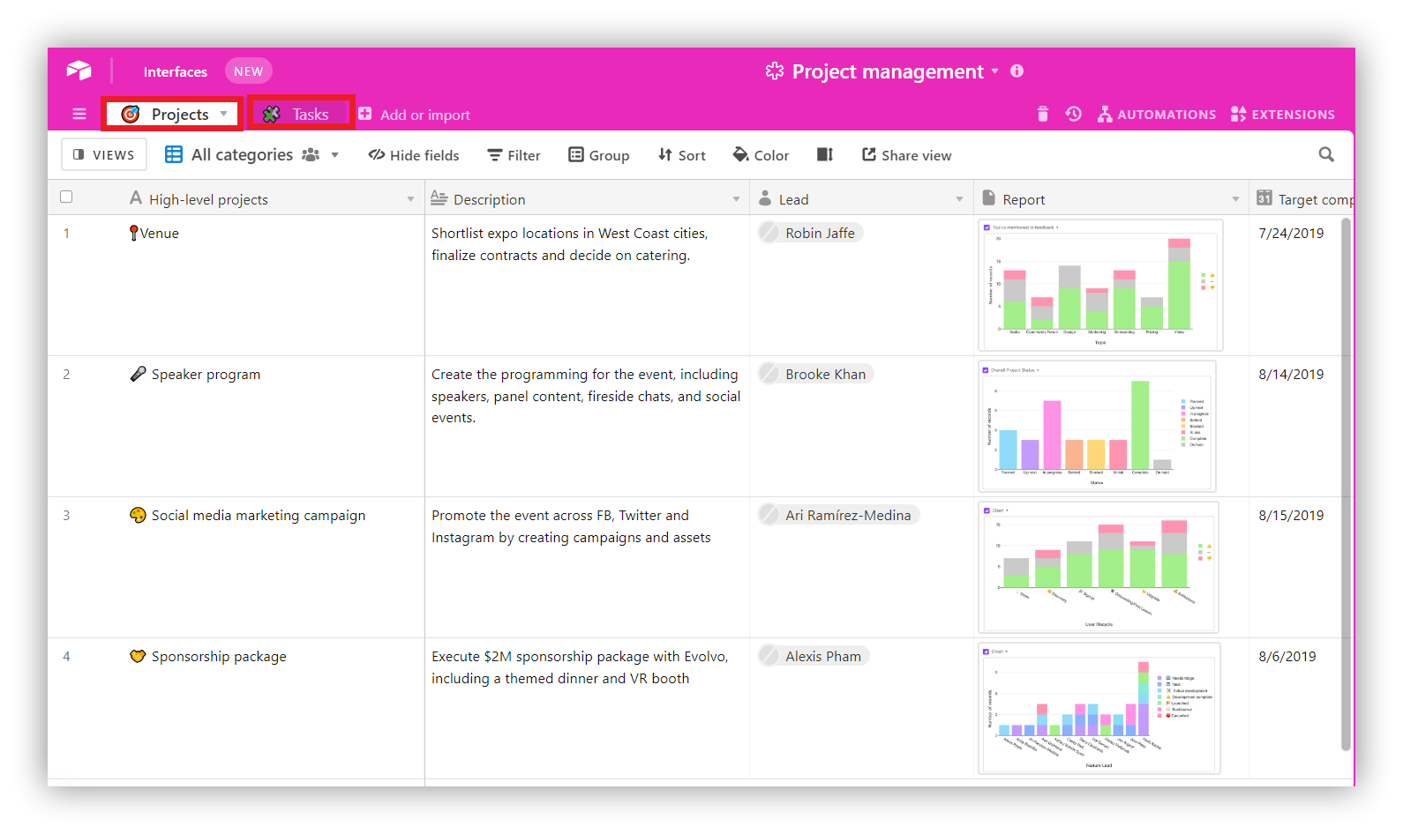
Task: Expand the Project management title dropdown
Action: tap(995, 71)
